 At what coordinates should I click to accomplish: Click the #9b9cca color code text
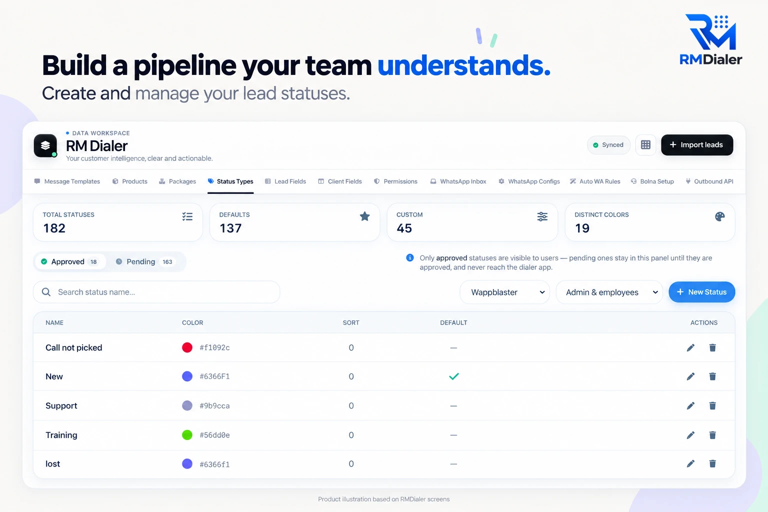pyautogui.click(x=214, y=406)
